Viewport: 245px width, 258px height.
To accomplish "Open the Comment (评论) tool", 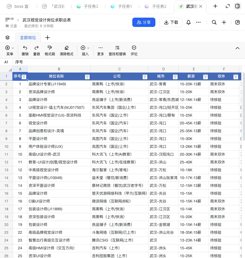I will coord(134,48).
